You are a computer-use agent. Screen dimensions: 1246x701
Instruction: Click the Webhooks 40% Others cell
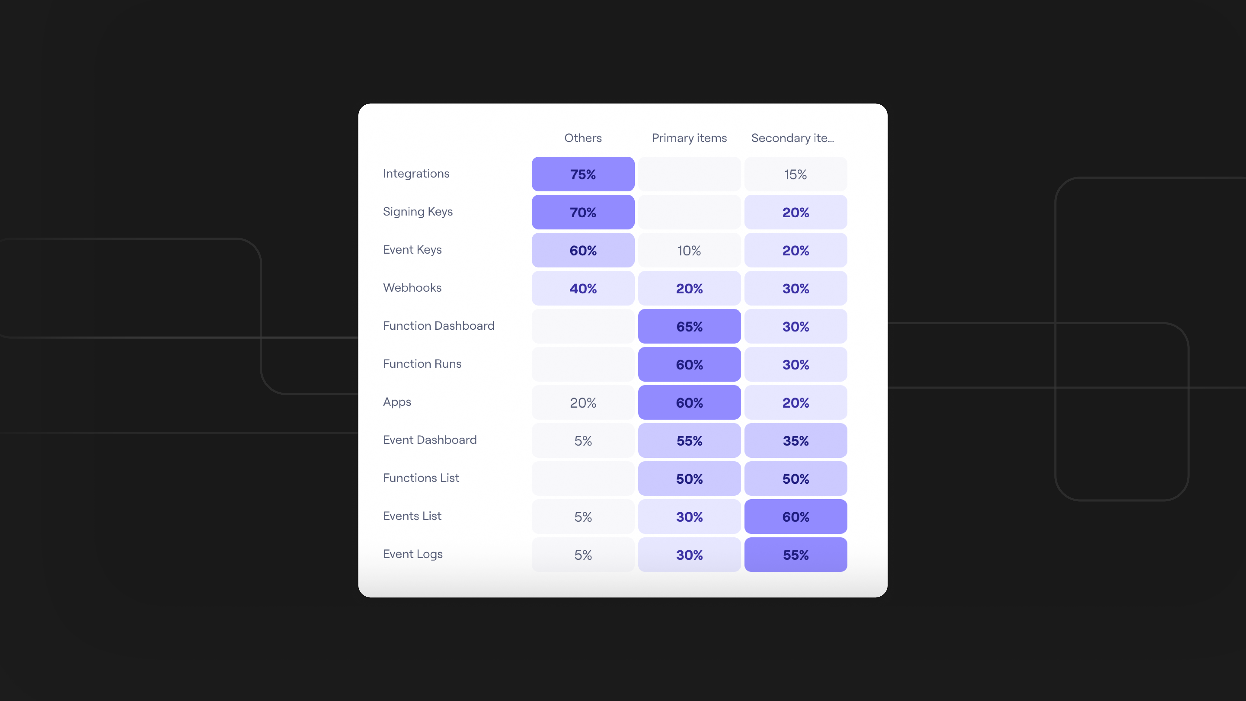(583, 288)
